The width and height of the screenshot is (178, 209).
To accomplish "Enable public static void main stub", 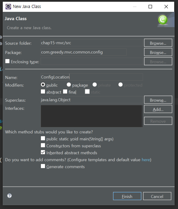I will pos(43,139).
